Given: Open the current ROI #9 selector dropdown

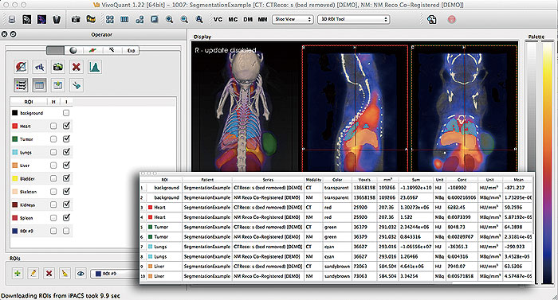Looking at the screenshot, I should pos(116,274).
